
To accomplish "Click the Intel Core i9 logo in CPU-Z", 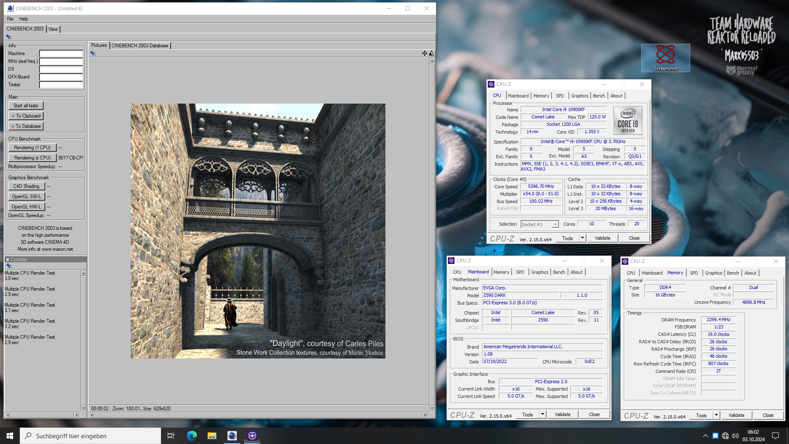I will [x=628, y=120].
